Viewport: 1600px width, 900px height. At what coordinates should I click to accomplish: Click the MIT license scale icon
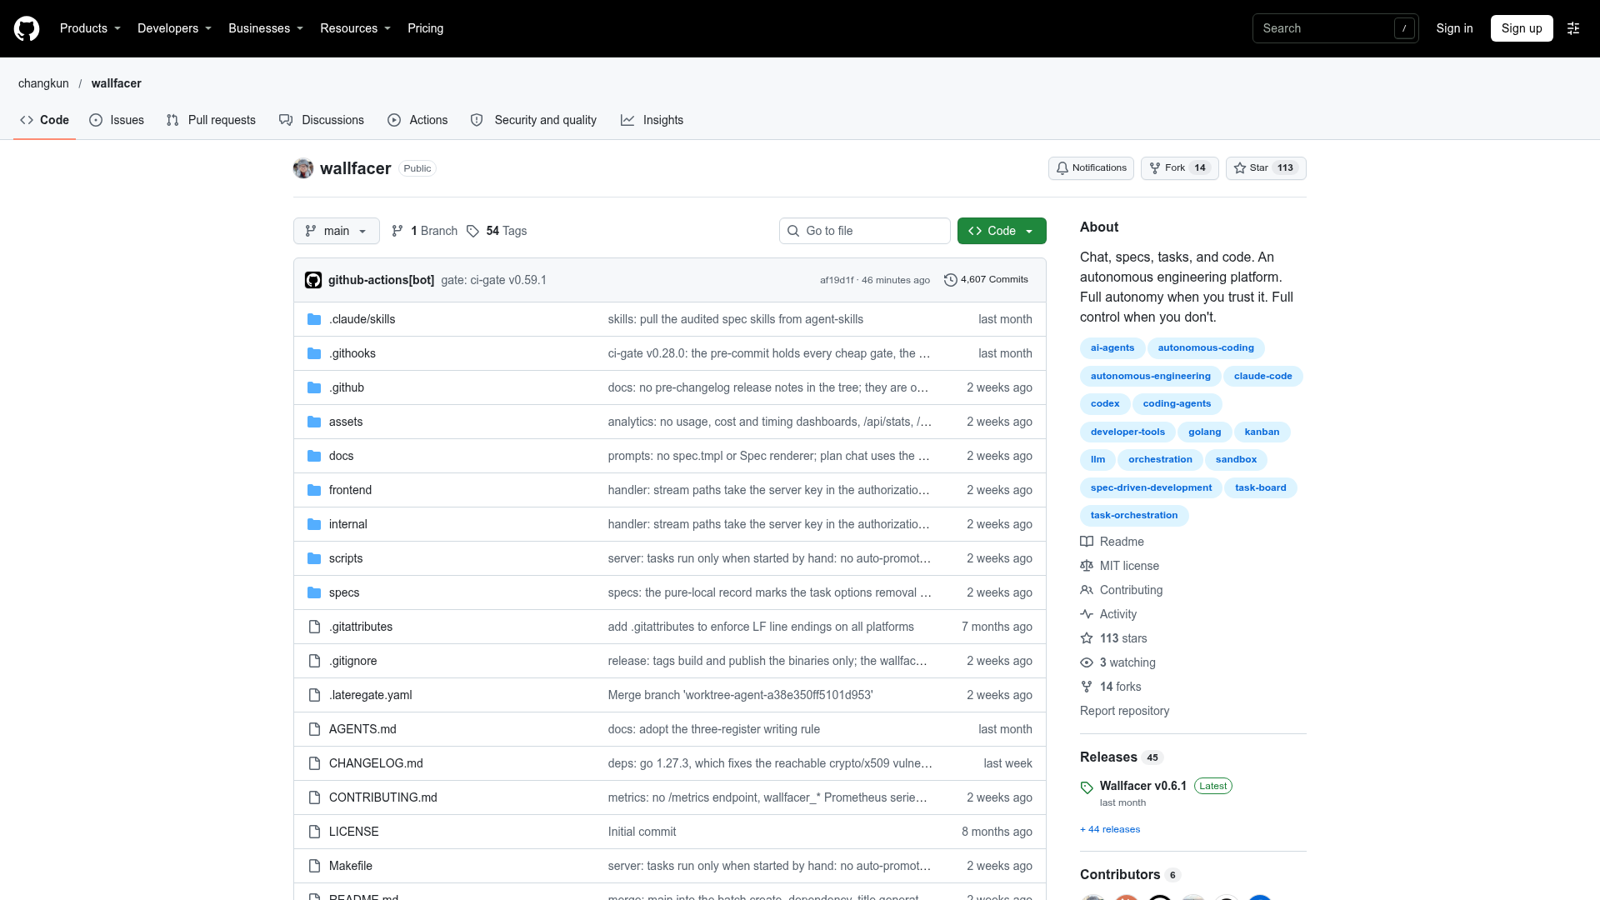[x=1087, y=566]
